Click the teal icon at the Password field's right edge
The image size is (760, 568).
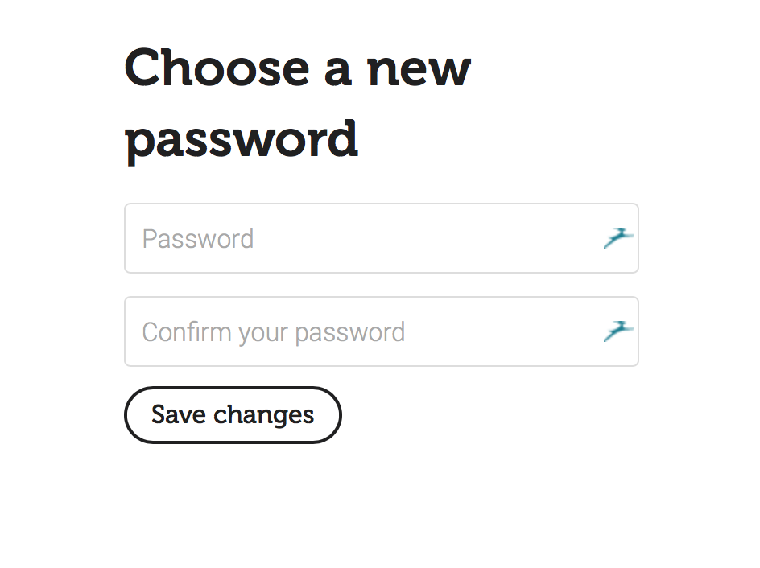(617, 238)
